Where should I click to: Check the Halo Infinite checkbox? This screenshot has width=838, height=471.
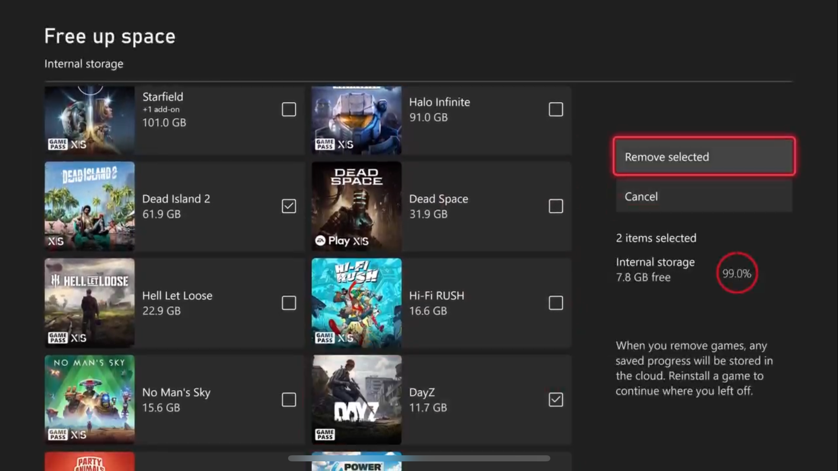coord(556,109)
